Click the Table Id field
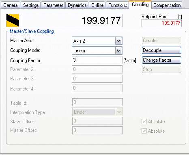The image size is (189, 155). 97,102
